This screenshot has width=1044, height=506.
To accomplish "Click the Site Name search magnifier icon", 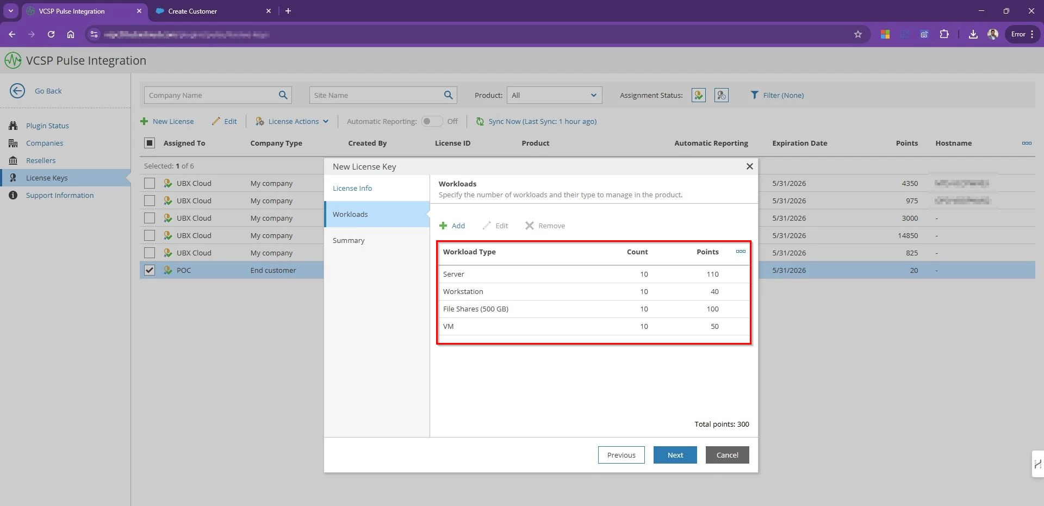I will point(448,95).
